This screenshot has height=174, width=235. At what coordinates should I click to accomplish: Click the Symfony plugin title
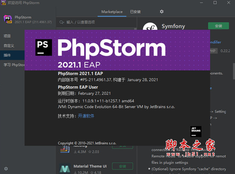coord(173,26)
